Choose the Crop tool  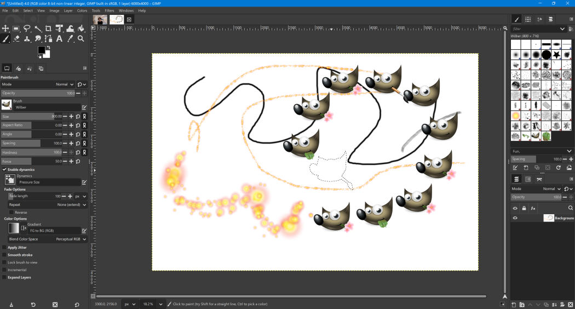click(x=48, y=28)
